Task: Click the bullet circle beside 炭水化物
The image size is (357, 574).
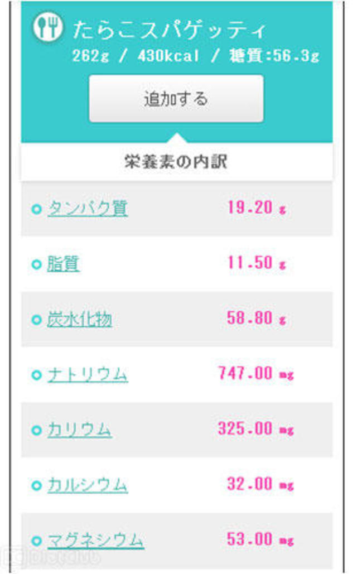Action: coord(37,320)
